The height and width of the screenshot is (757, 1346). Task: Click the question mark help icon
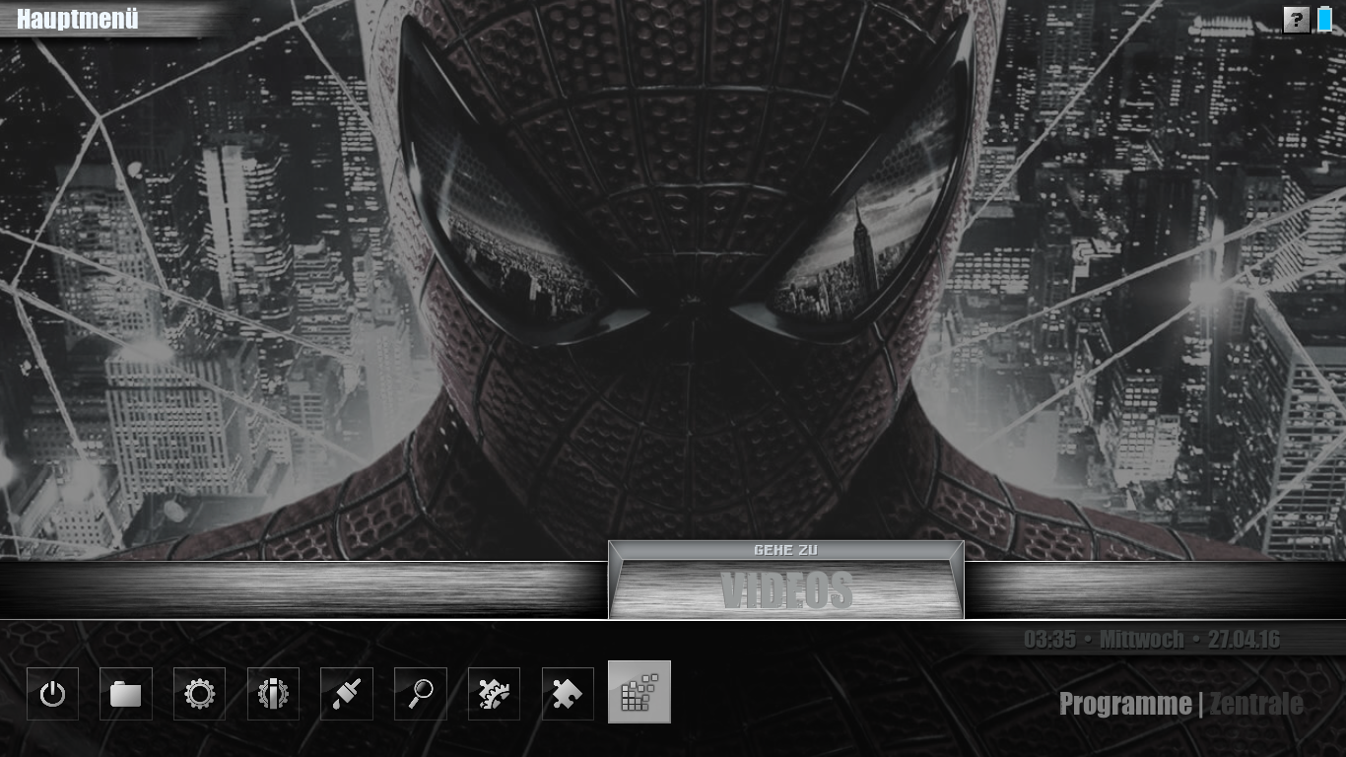click(x=1297, y=20)
